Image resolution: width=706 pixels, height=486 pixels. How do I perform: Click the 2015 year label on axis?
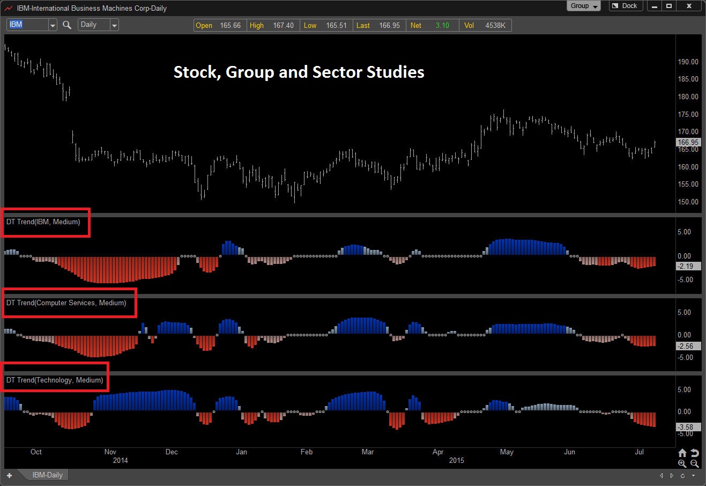tap(457, 460)
